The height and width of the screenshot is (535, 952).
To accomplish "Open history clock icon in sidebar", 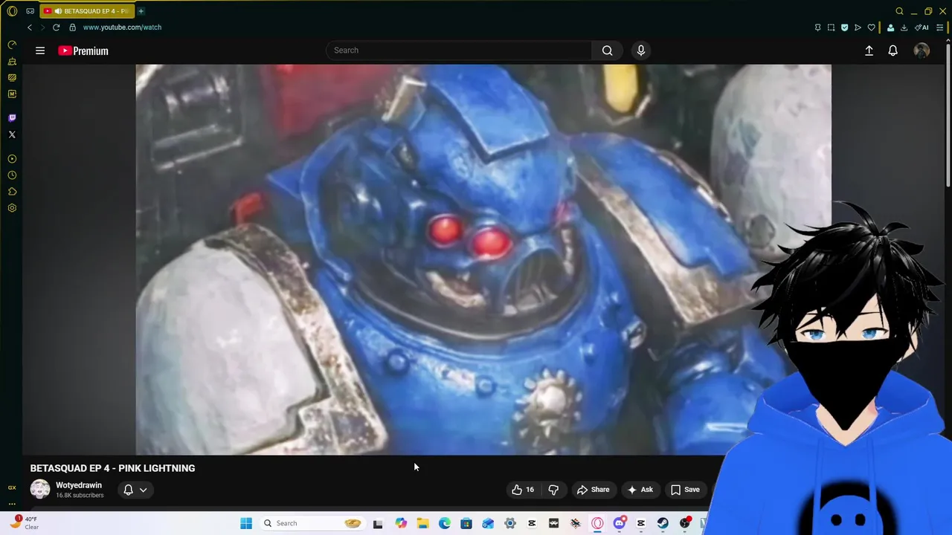I will 12,175.
